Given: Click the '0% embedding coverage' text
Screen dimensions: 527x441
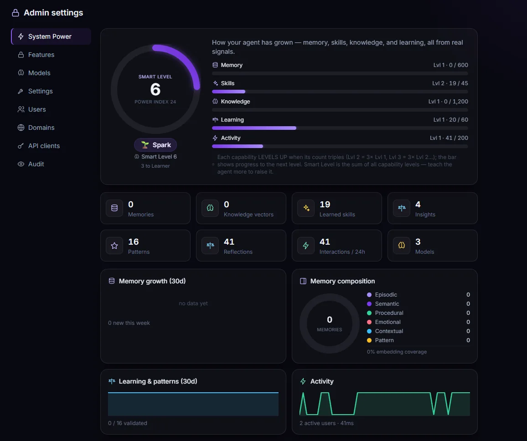Looking at the screenshot, I should [397, 352].
